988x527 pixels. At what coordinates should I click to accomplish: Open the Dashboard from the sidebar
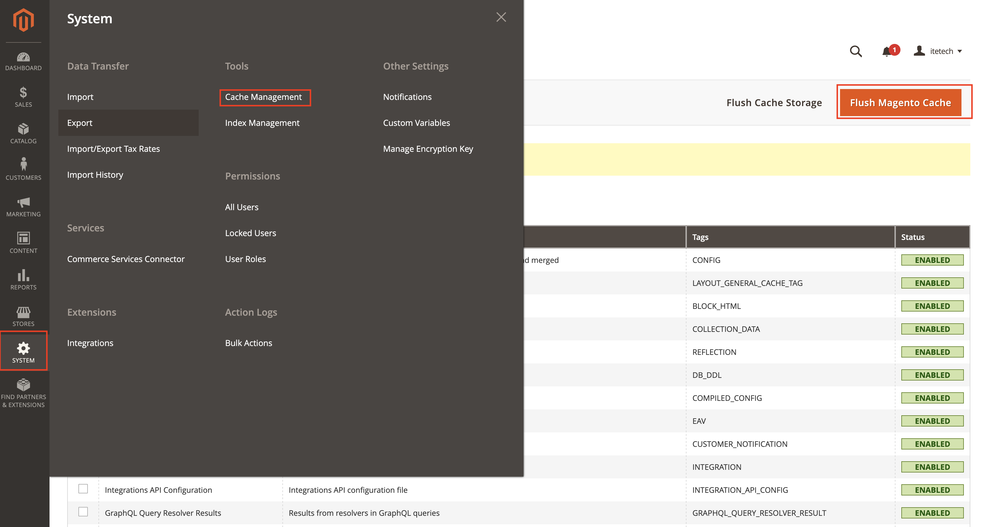23,61
